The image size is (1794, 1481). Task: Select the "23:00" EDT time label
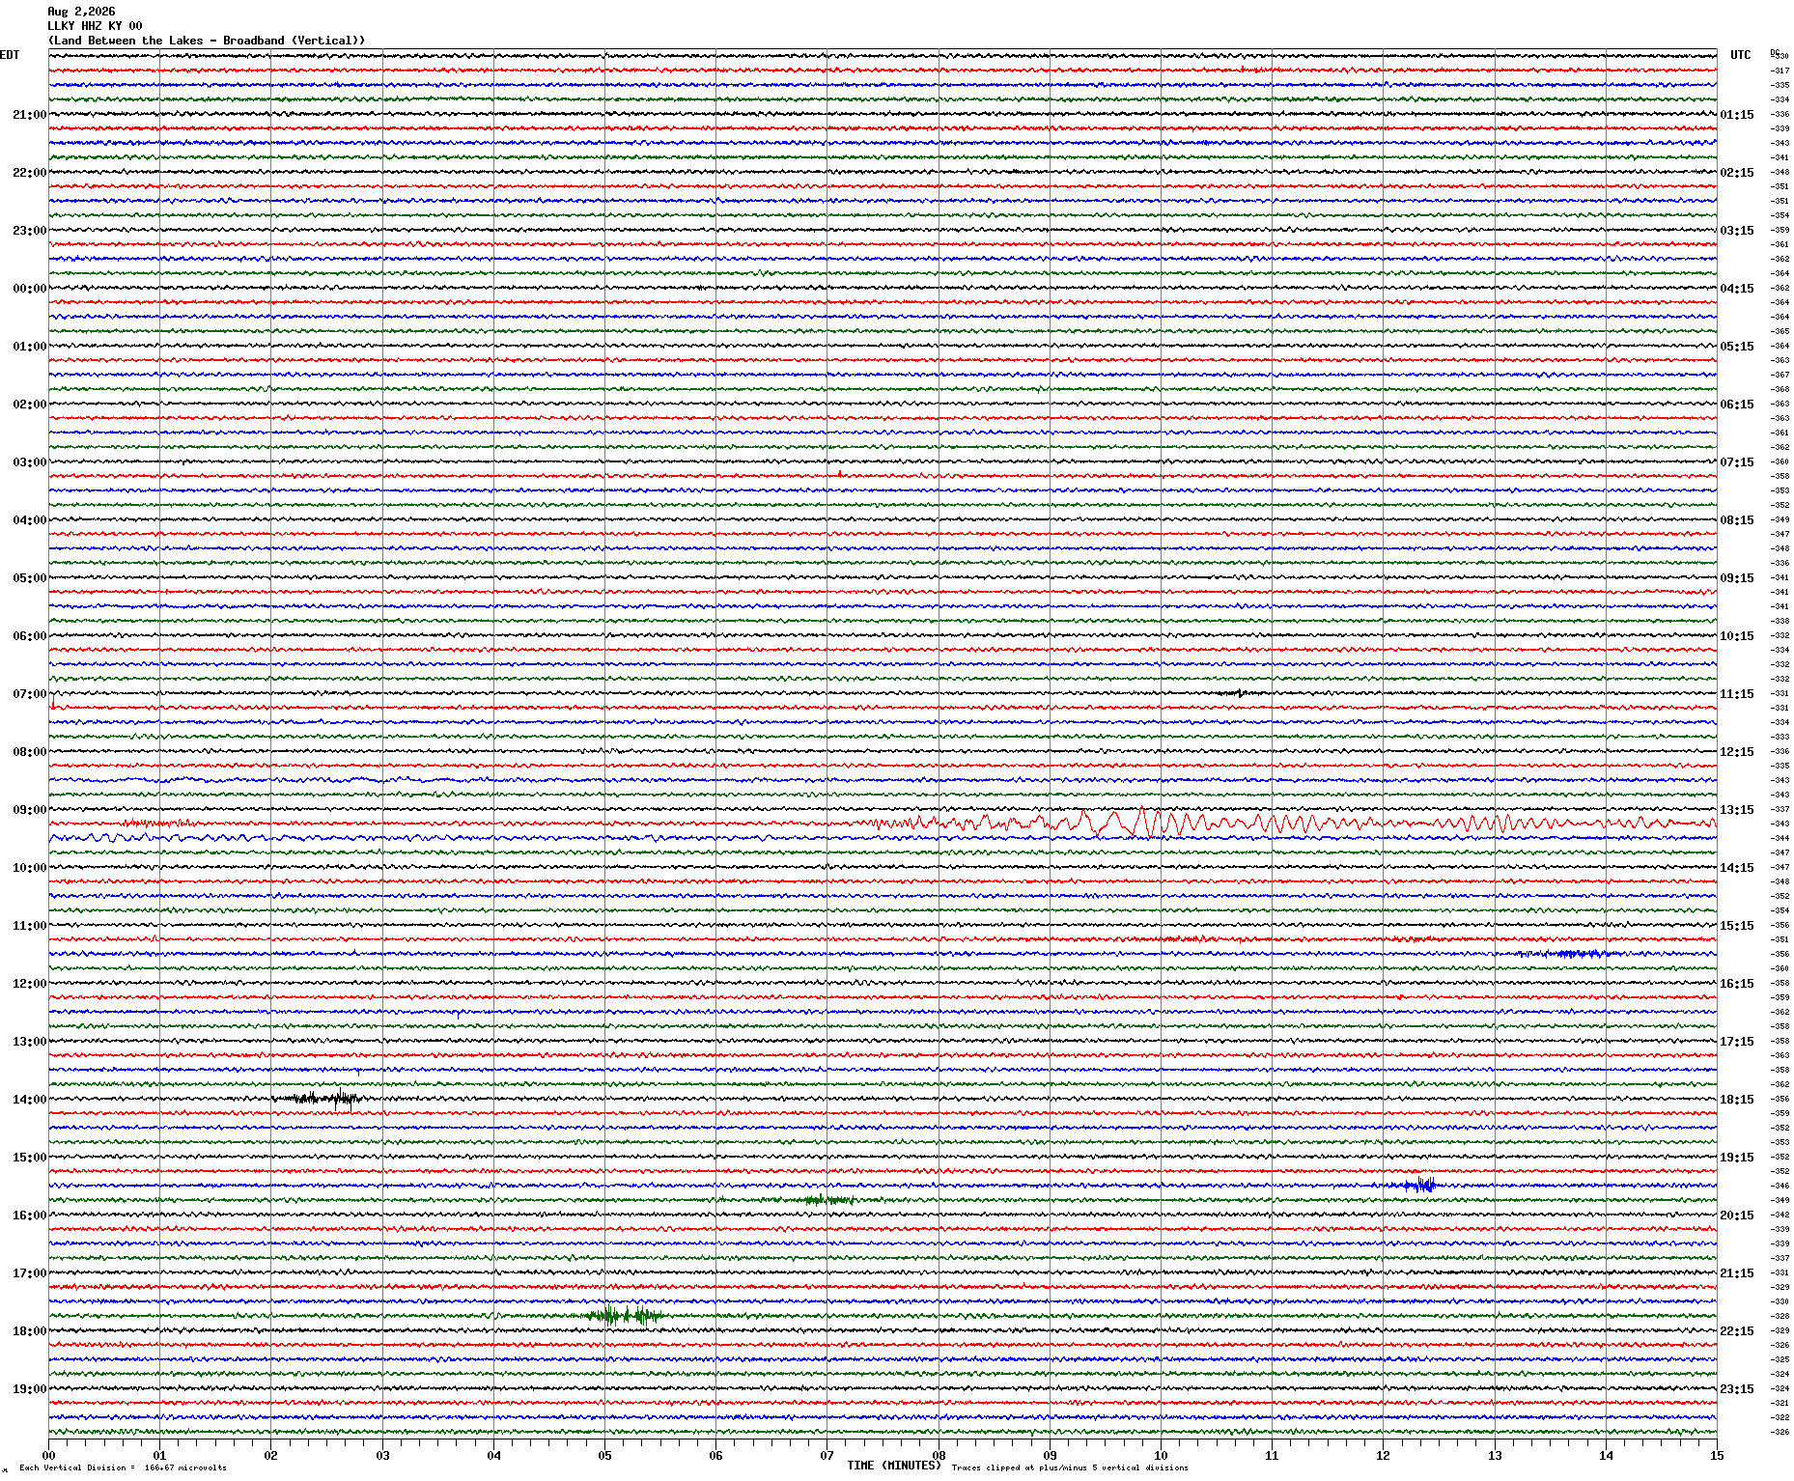29,231
